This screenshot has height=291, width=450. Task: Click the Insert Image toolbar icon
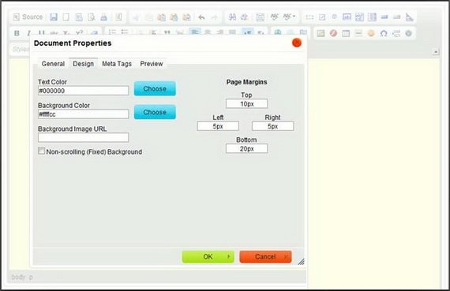click(321, 33)
